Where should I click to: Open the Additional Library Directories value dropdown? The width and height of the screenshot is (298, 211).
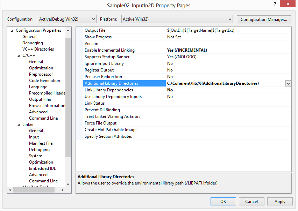pos(288,83)
